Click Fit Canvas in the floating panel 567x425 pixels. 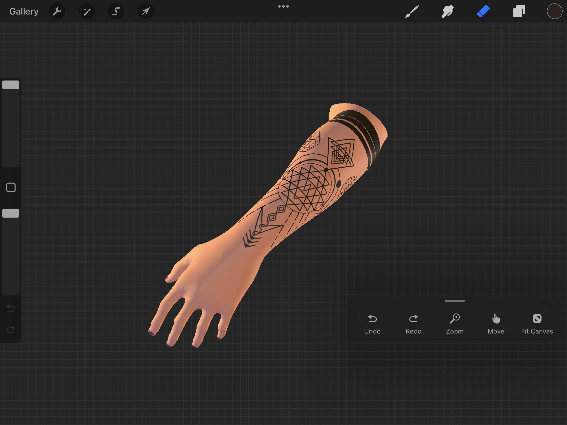pyautogui.click(x=537, y=324)
